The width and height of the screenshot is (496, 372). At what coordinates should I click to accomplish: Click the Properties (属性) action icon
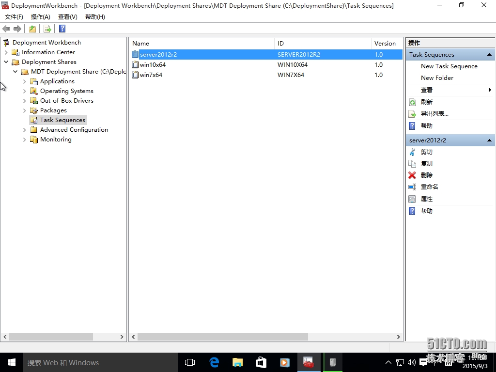[x=412, y=199]
